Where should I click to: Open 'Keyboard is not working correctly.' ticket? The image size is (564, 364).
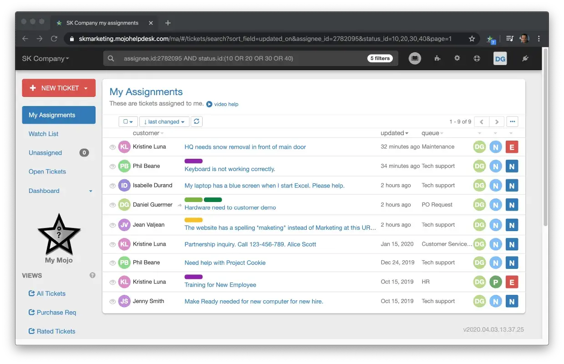(229, 169)
